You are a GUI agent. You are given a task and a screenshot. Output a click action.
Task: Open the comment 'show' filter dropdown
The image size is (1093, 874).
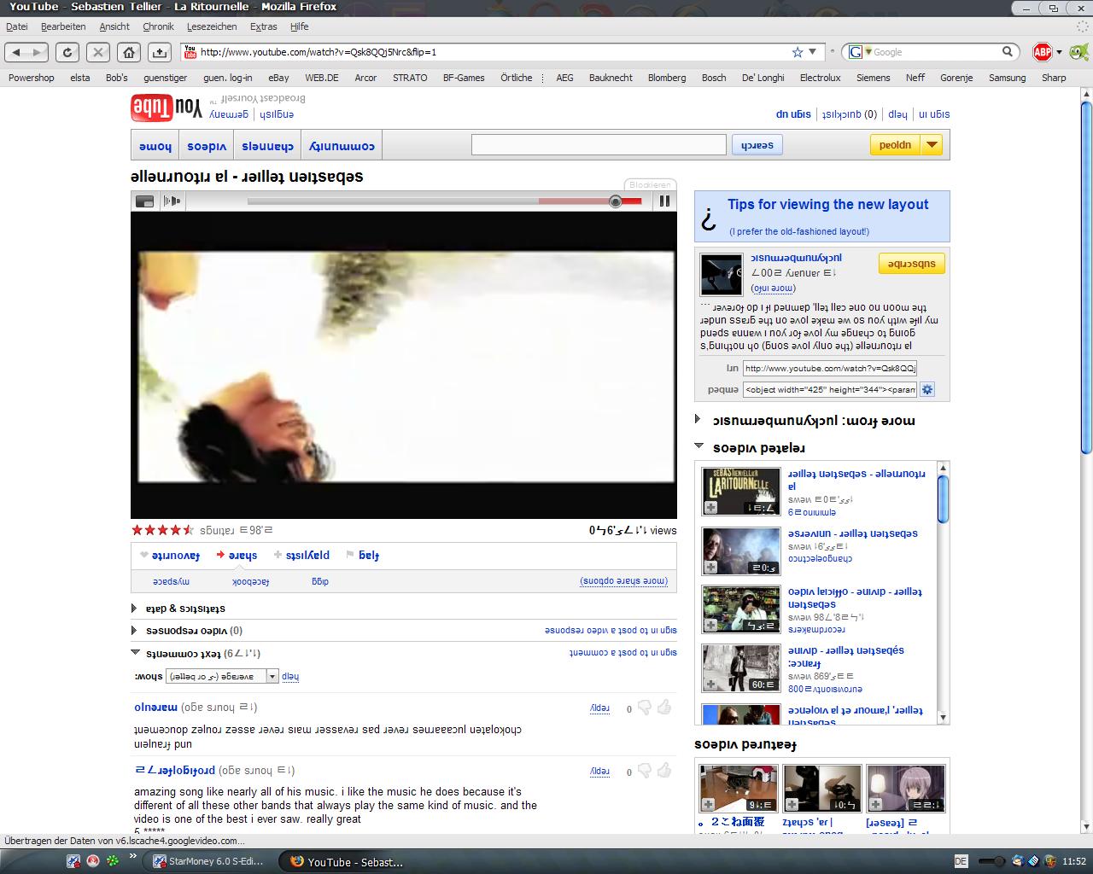pyautogui.click(x=272, y=676)
